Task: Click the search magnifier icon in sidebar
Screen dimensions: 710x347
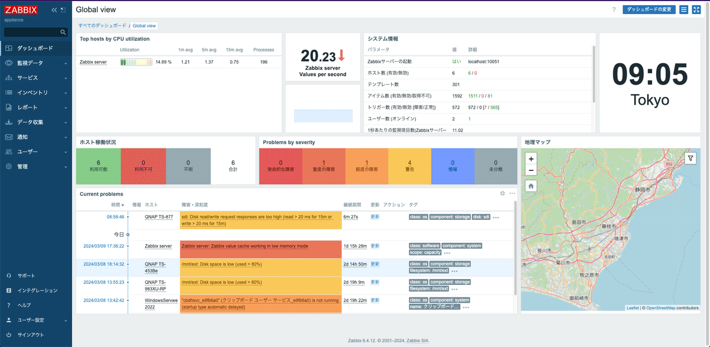Action: (x=63, y=32)
